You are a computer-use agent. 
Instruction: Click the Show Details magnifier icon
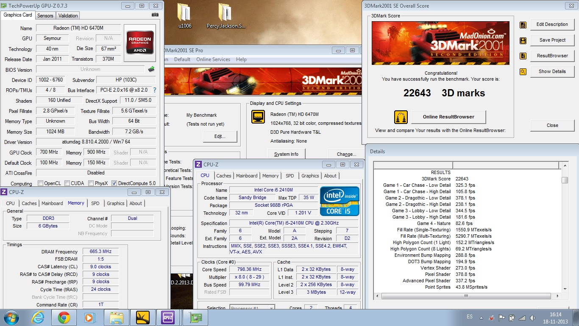click(x=523, y=72)
